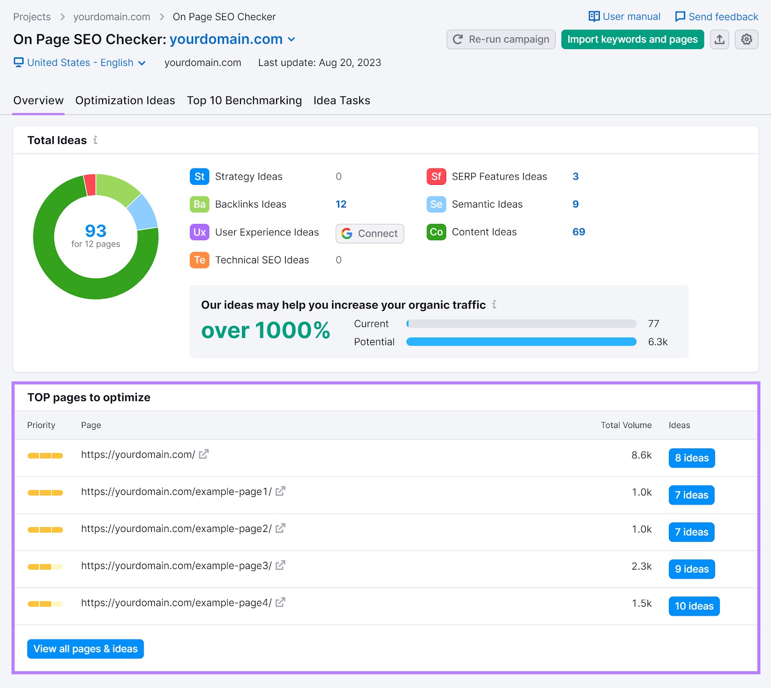Viewport: 771px width, 688px height.
Task: Switch to the Overview tab
Action: point(39,101)
